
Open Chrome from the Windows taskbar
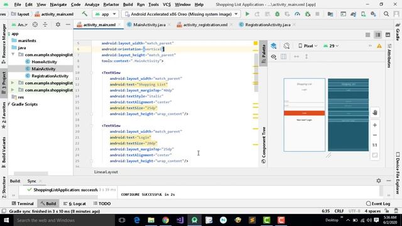coord(165,220)
